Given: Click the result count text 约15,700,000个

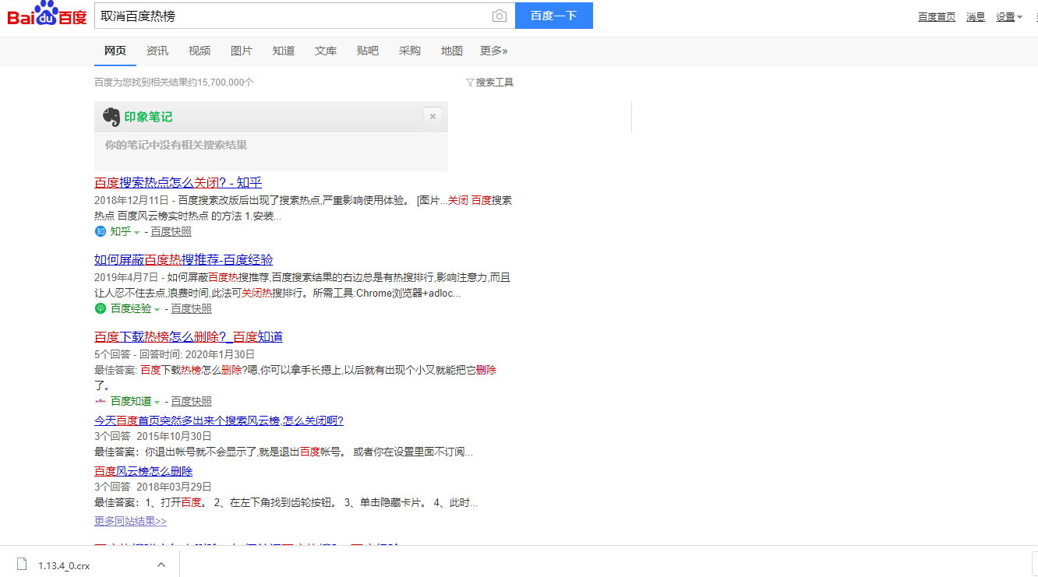Looking at the screenshot, I should [x=219, y=83].
